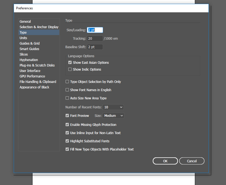Enable Type Object Selection by Path Only
The image size is (226, 185).
67,82
